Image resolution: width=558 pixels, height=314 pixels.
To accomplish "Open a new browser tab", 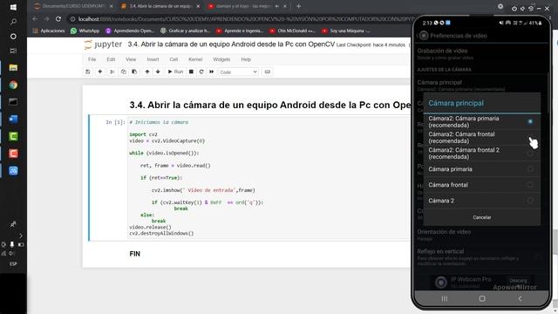I will (298, 6).
